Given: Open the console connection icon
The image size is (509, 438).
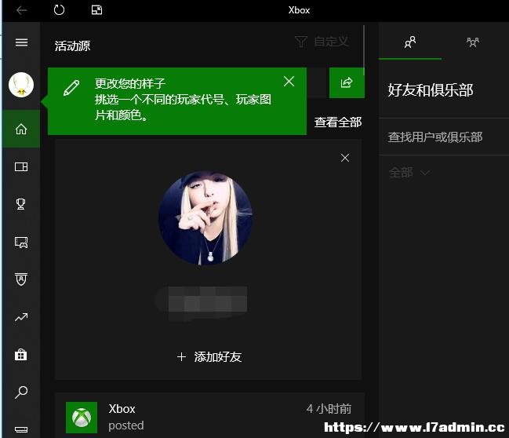Looking at the screenshot, I should (x=21, y=429).
